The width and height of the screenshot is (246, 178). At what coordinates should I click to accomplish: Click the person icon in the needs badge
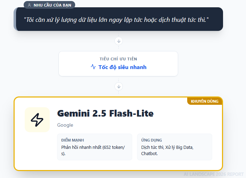29,5
